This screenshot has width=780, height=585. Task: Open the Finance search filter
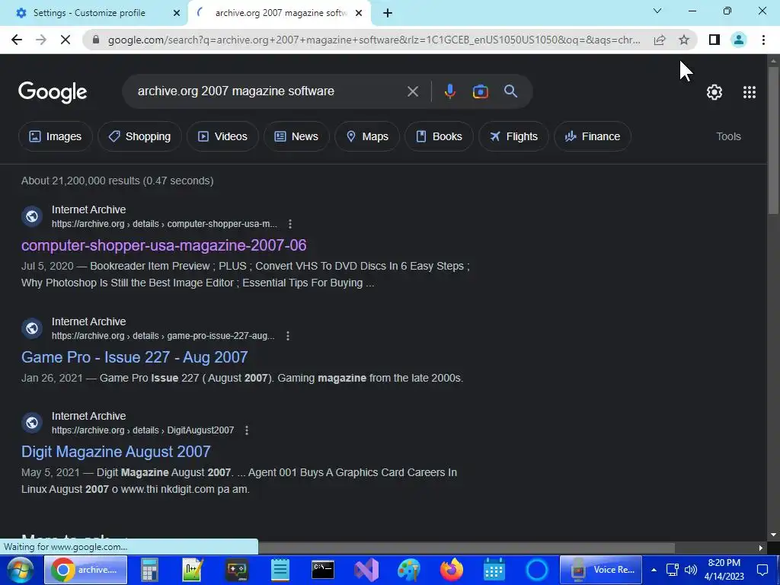(592, 136)
